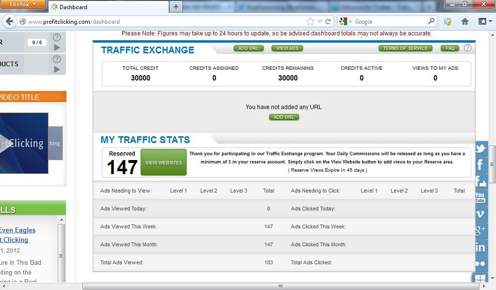Open the FAQ button
496x290 pixels.
click(x=450, y=48)
